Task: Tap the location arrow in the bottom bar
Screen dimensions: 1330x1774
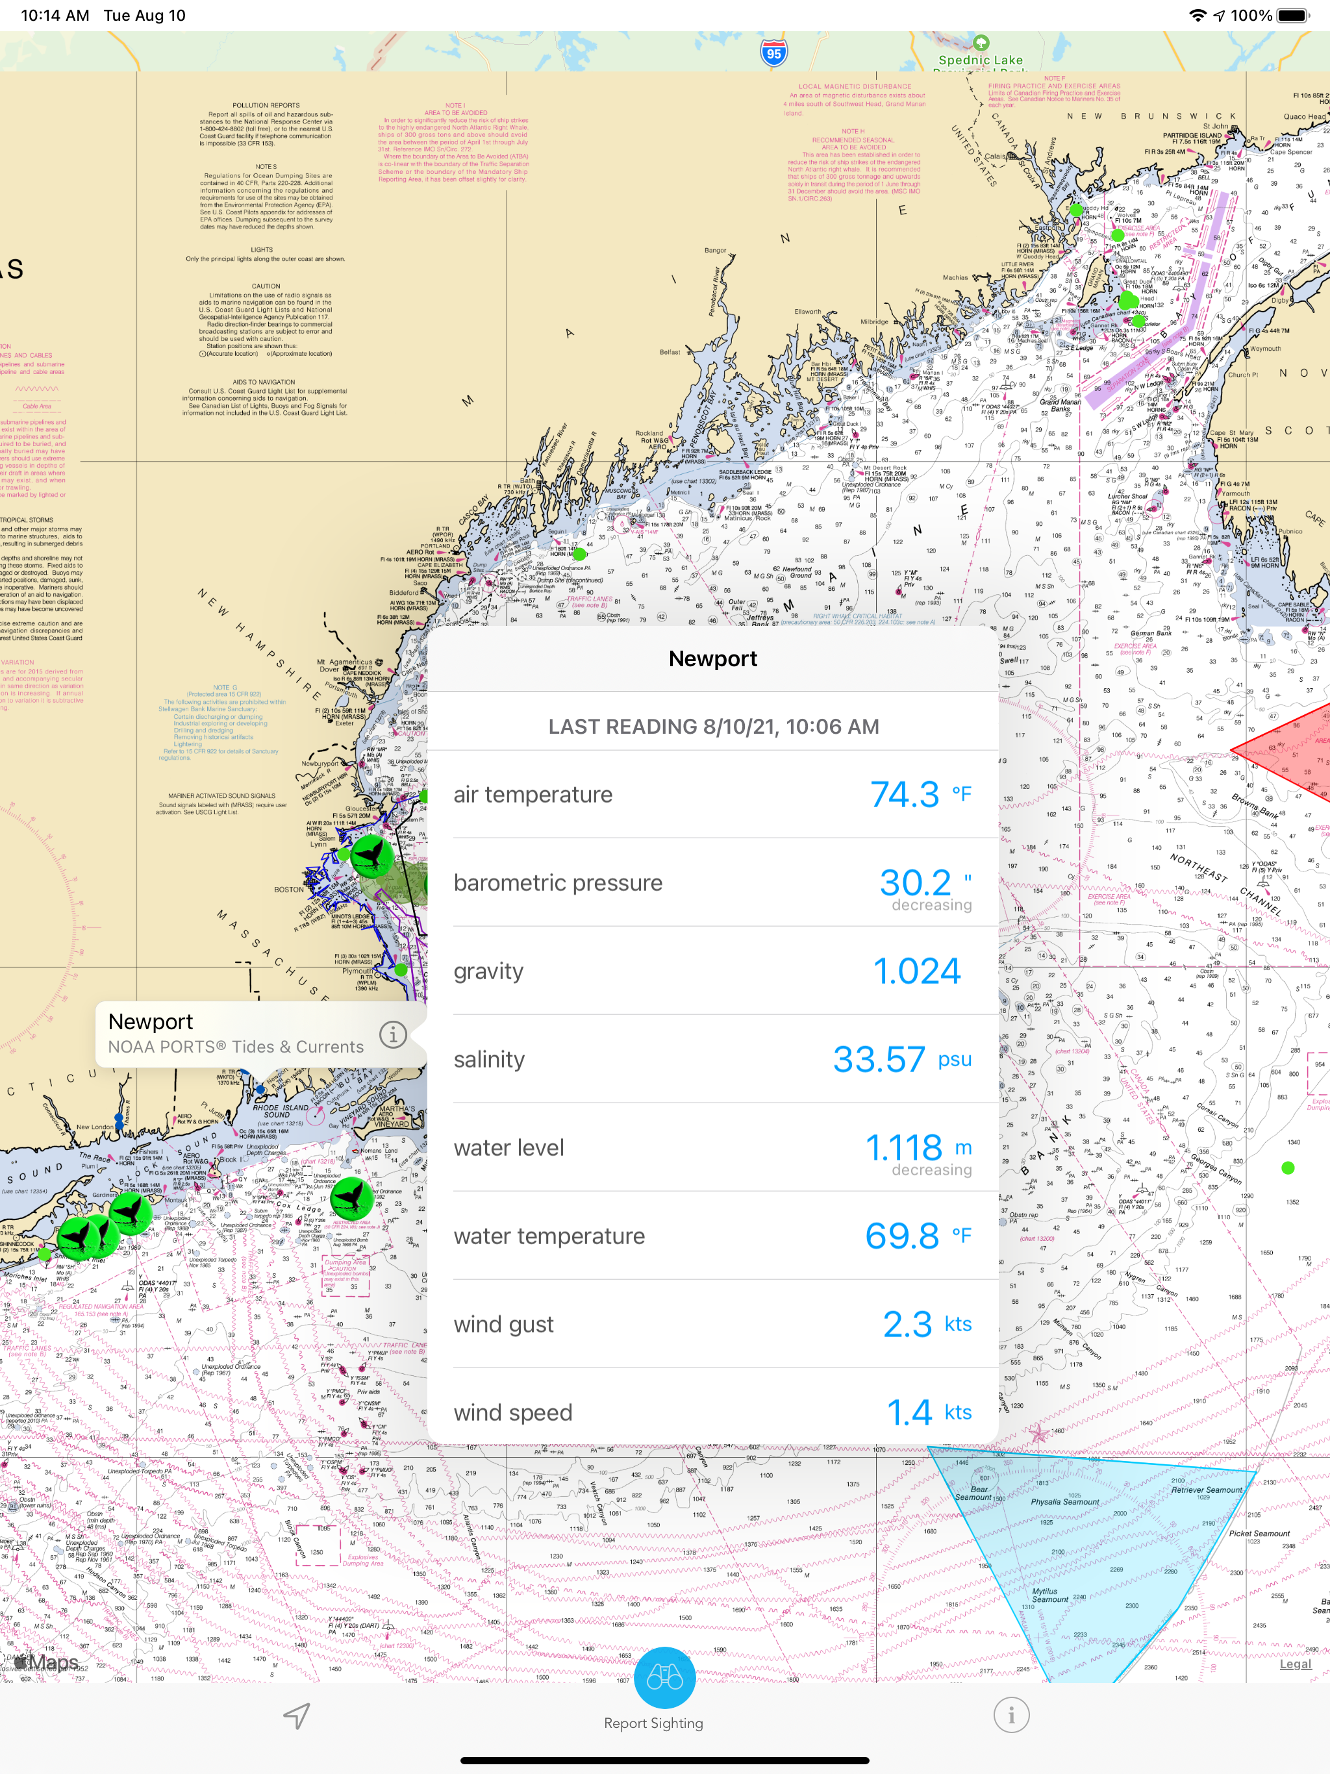Action: [x=297, y=1716]
